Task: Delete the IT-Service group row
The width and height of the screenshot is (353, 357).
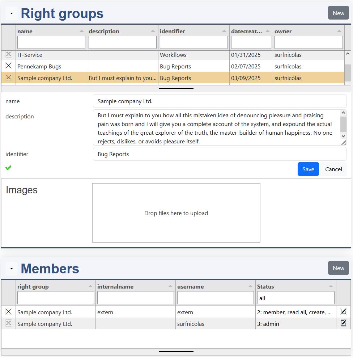Action: tap(8, 55)
